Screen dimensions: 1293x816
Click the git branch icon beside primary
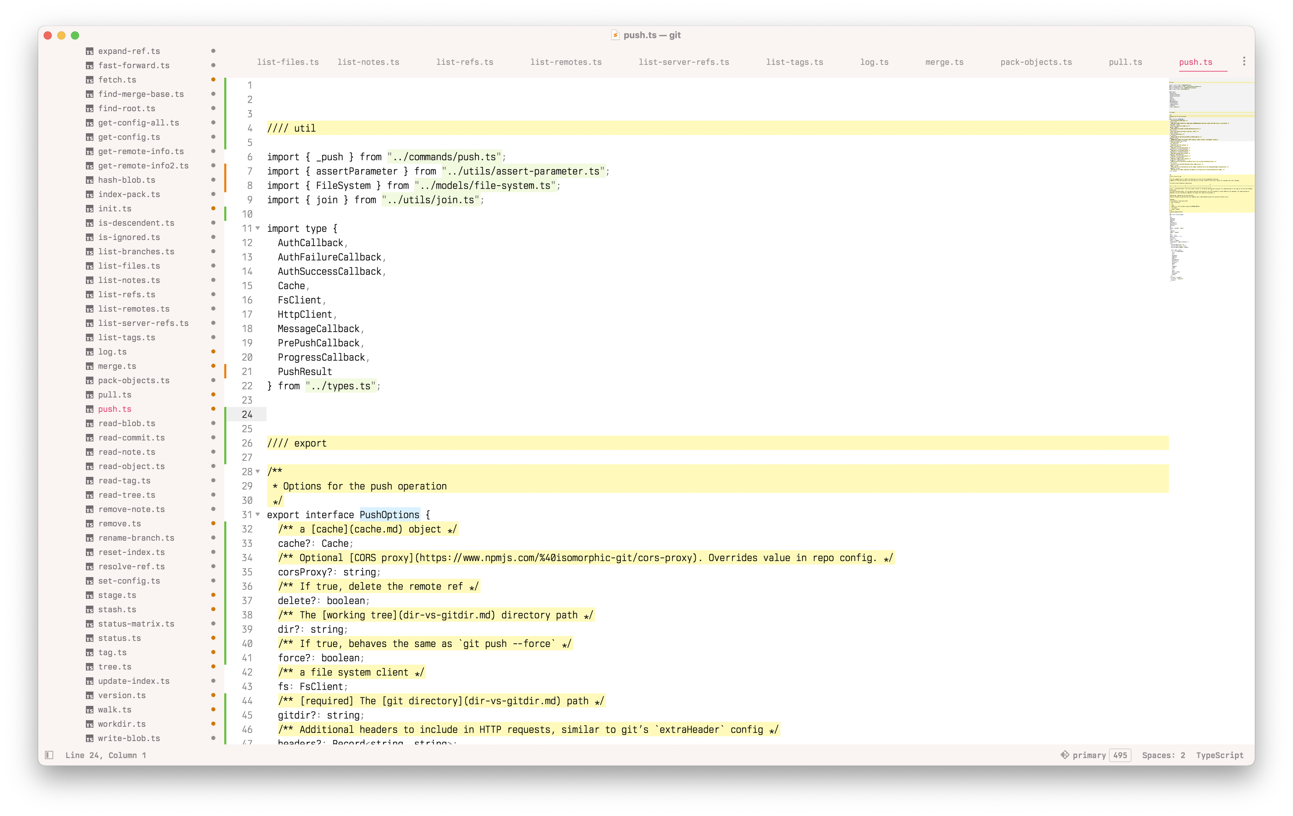pyautogui.click(x=1064, y=755)
